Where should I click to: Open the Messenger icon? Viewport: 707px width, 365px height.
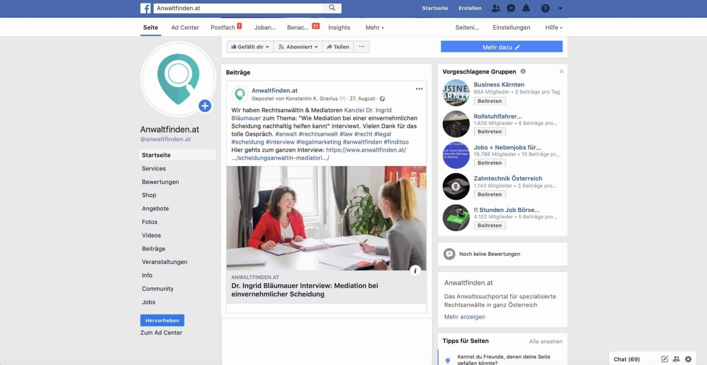click(511, 8)
